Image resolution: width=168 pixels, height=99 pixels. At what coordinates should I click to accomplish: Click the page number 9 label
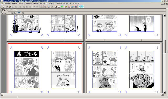point(105,40)
